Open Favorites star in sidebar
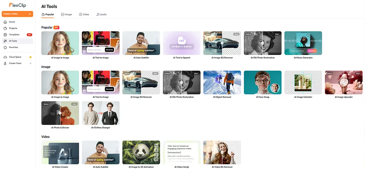365x169 pixels. (x=5, y=47)
